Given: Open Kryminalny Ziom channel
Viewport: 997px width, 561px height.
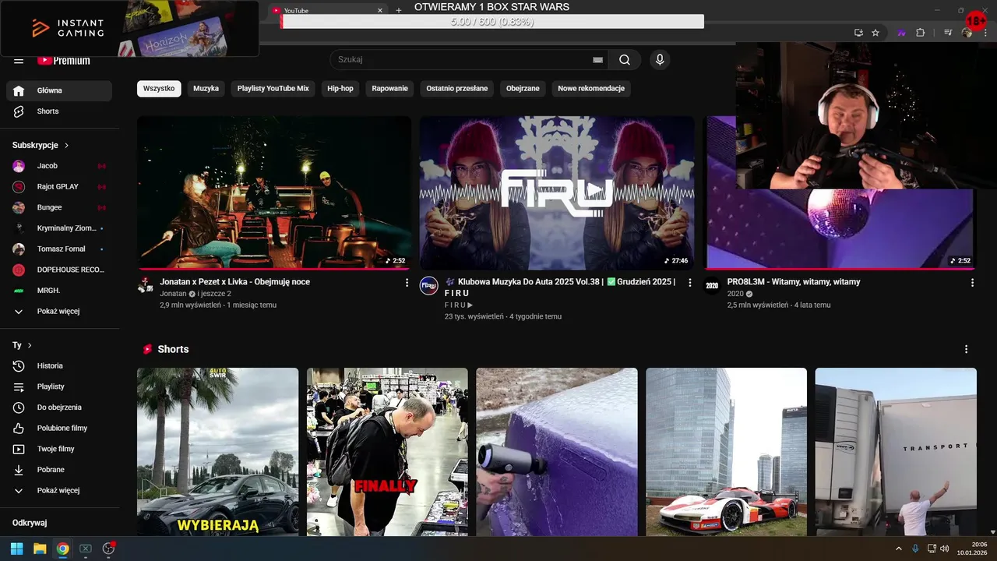Looking at the screenshot, I should 59,228.
